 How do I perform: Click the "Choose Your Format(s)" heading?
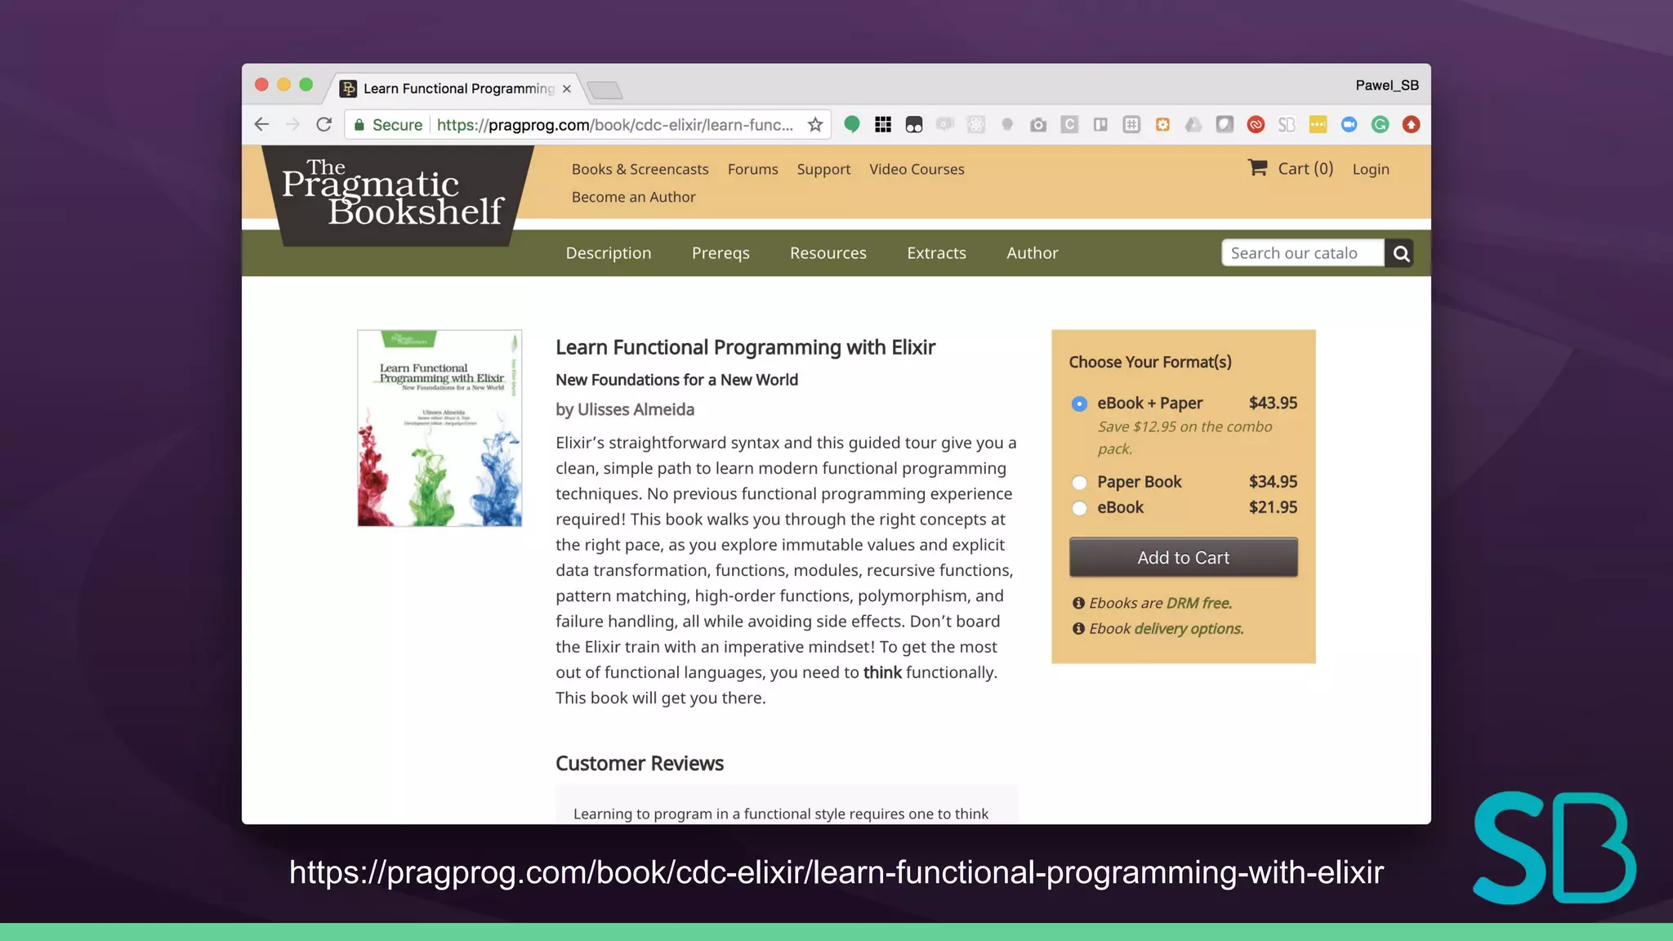pos(1150,362)
